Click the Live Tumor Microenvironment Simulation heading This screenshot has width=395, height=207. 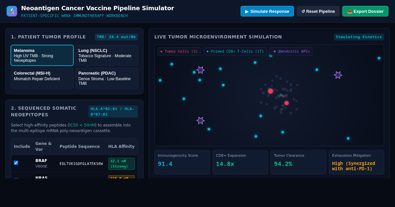coord(218,37)
